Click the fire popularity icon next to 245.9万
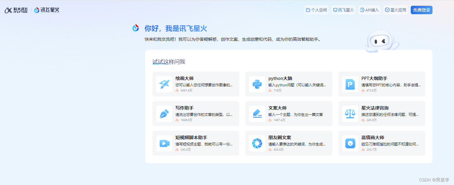454x185 pixels. (x=363, y=120)
